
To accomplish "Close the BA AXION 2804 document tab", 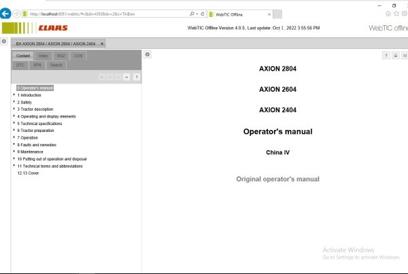I will (x=102, y=44).
